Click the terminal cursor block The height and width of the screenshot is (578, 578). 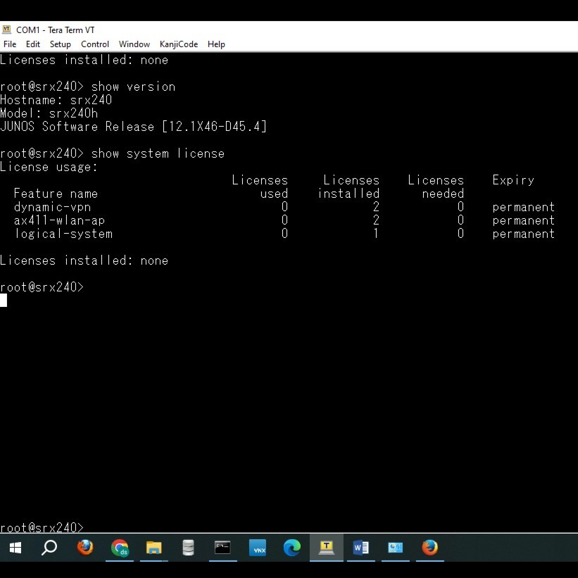[x=4, y=300]
